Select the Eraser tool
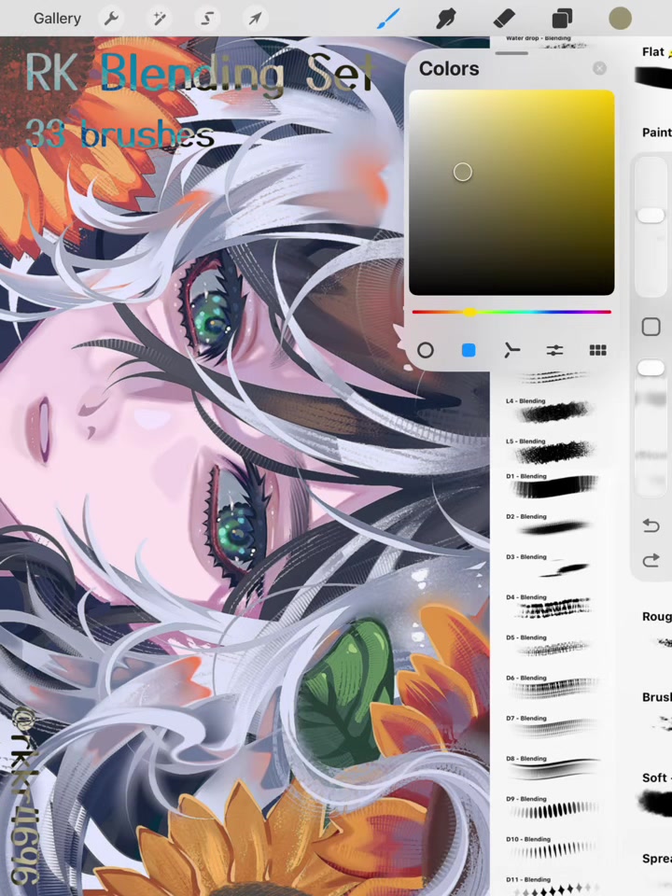This screenshot has width=672, height=896. 504,19
